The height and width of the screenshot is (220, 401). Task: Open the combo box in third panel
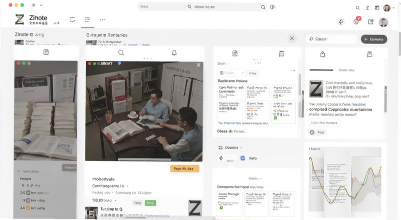click(x=232, y=73)
